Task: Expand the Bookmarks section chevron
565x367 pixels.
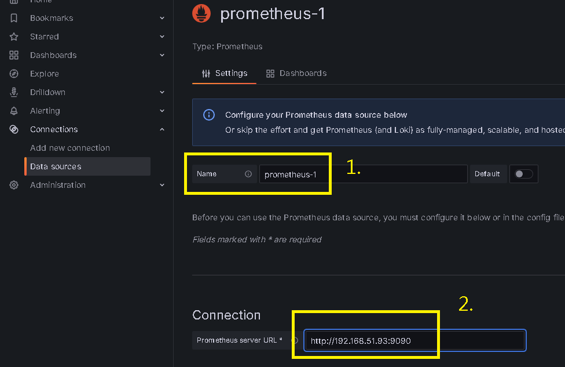Action: (x=162, y=18)
